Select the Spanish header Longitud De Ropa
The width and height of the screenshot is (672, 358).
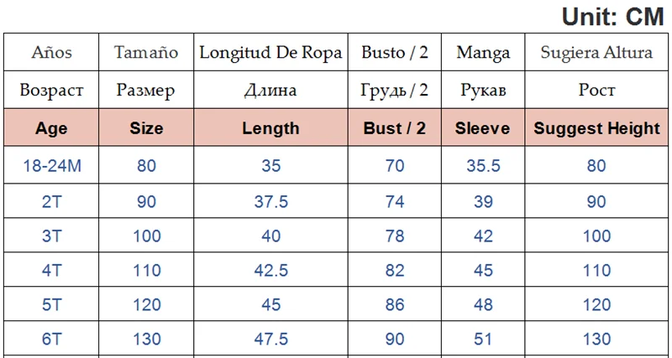[270, 53]
